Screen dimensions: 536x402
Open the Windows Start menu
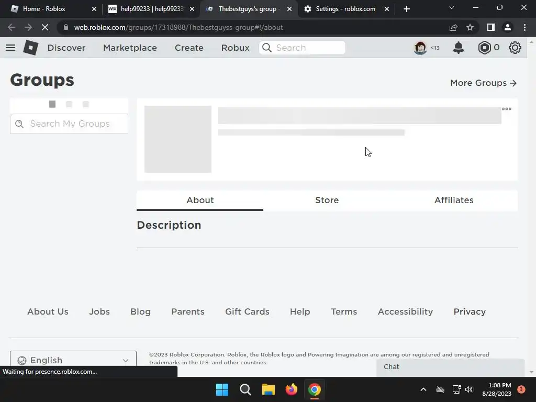[x=222, y=389]
